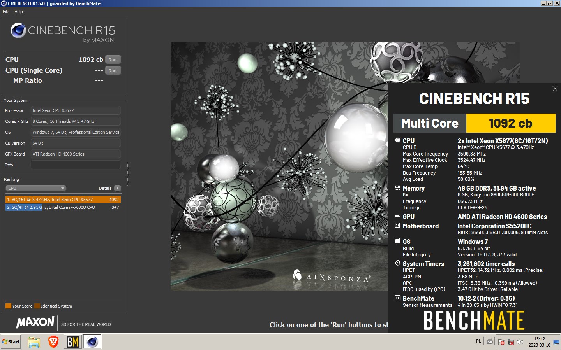Run the CPU (Single Core) benchmark

click(x=113, y=70)
